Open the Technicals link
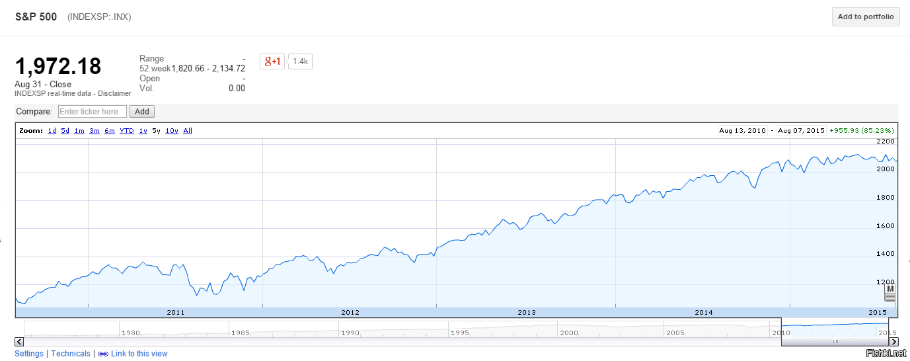The image size is (910, 361). pos(71,354)
